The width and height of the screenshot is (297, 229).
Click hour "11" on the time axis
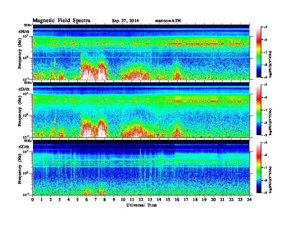point(132,200)
